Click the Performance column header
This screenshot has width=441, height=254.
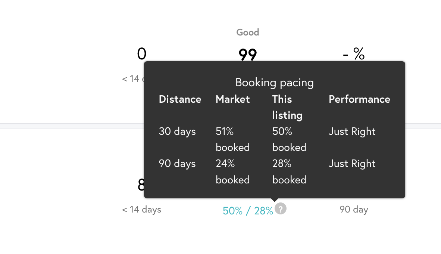(359, 99)
